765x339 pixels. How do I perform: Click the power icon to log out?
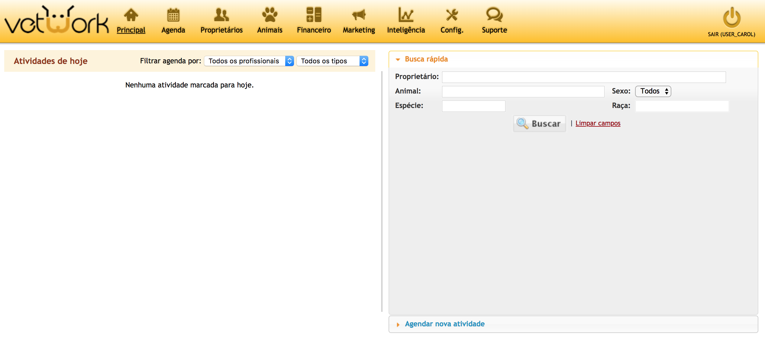(x=731, y=17)
